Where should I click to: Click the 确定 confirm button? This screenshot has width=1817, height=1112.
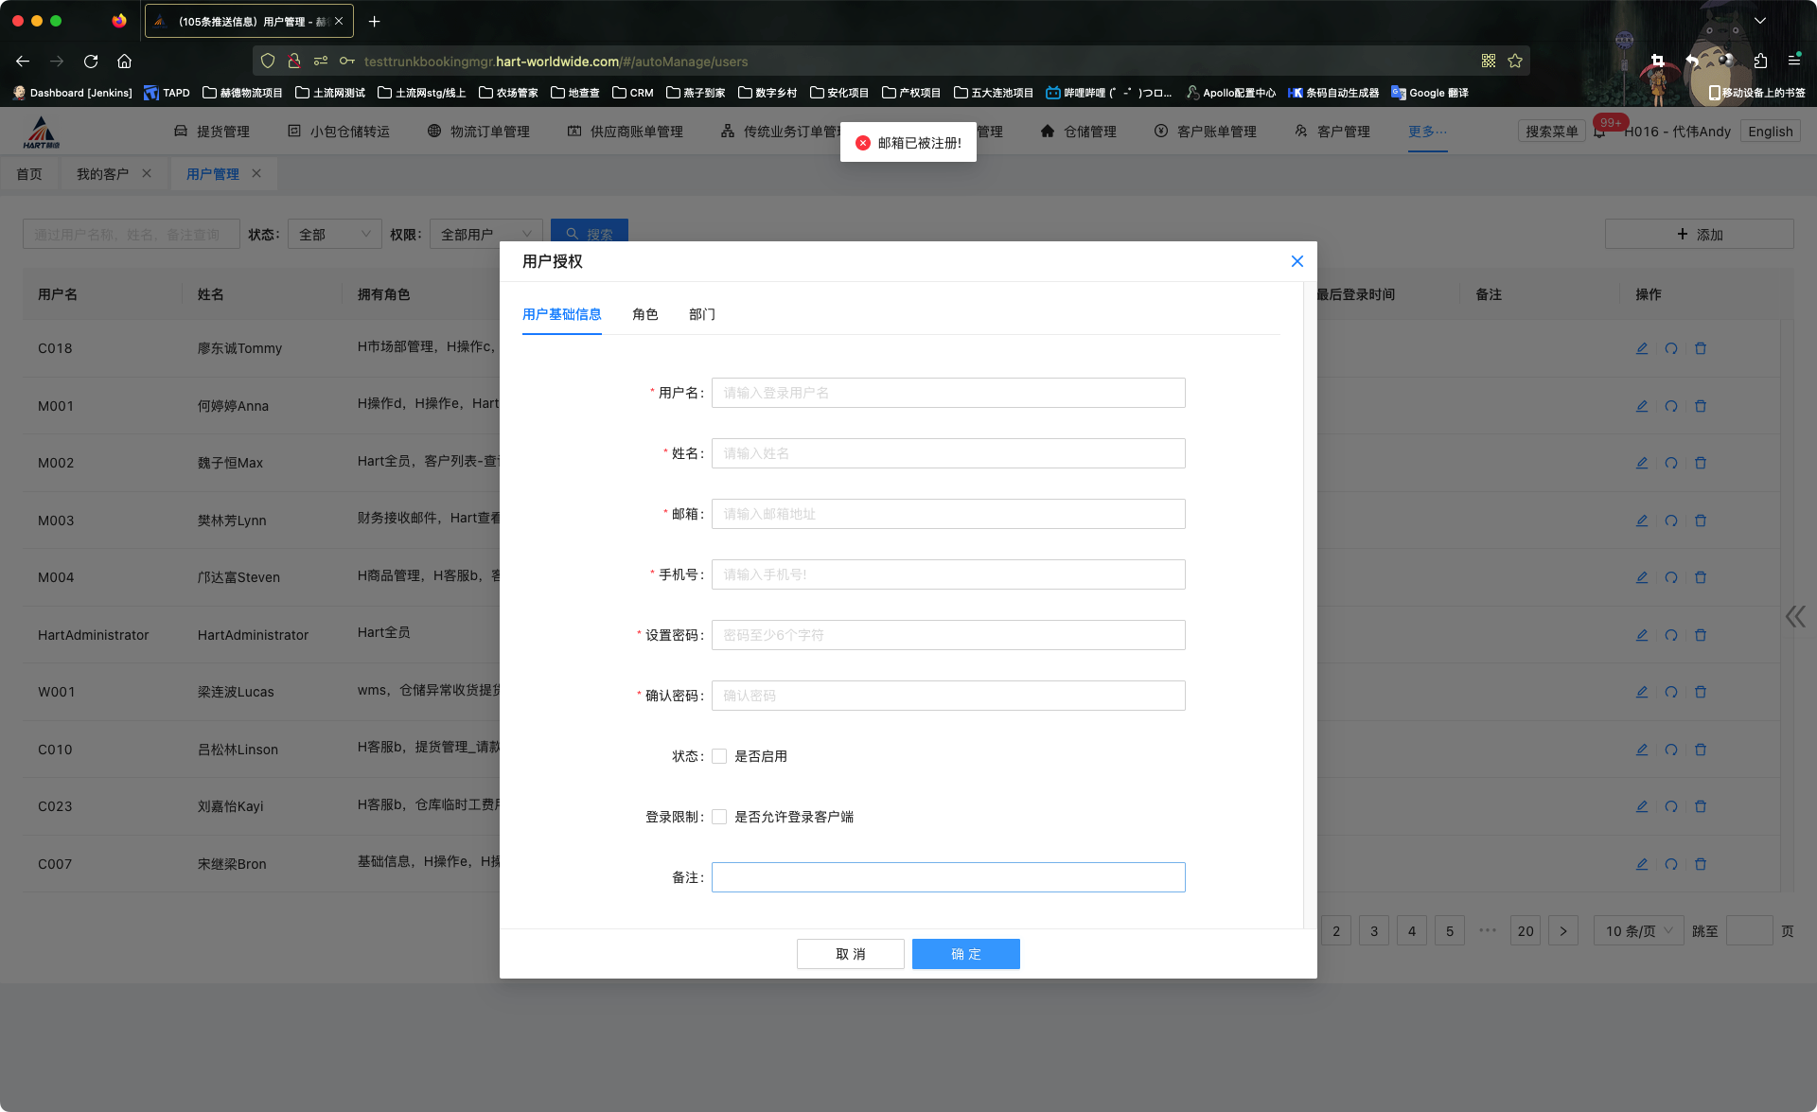(965, 954)
